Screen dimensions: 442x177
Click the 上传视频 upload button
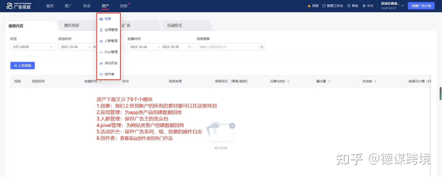click(22, 65)
